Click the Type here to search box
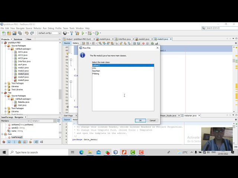 (x=38, y=152)
